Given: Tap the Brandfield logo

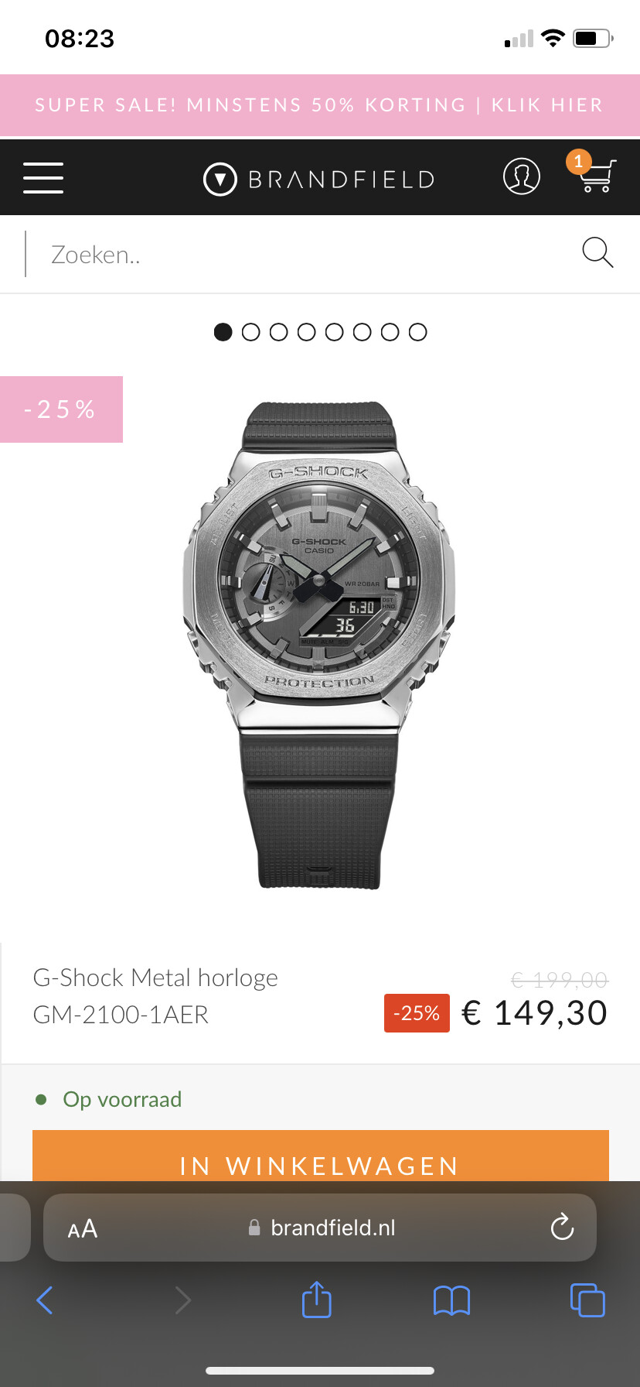Looking at the screenshot, I should point(319,180).
